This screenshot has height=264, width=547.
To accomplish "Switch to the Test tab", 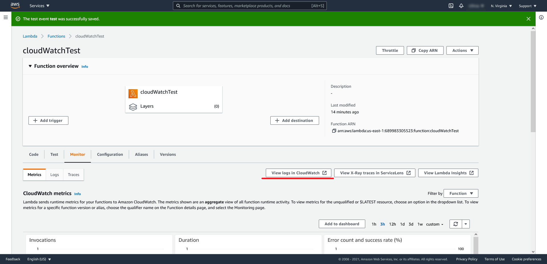I will click(54, 154).
